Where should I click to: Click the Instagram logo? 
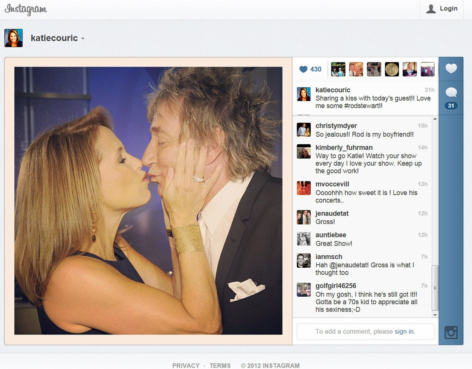pos(26,9)
